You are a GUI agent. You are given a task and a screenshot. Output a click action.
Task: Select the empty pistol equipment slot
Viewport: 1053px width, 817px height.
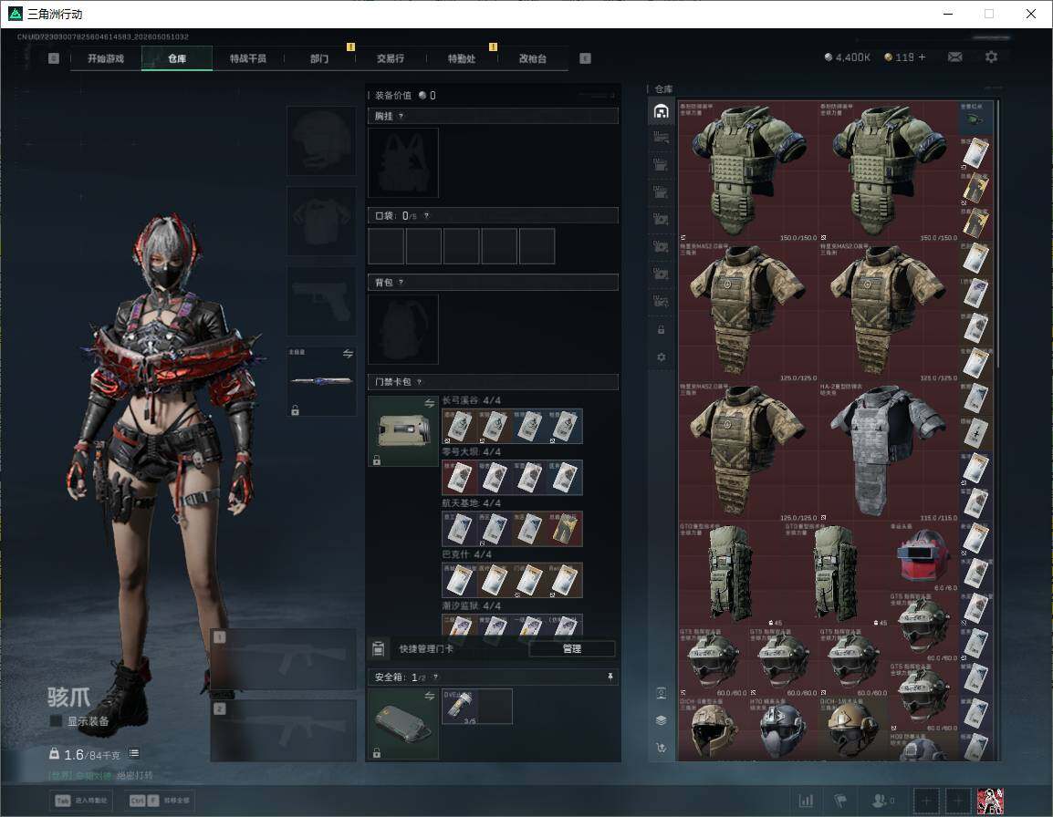(x=322, y=301)
